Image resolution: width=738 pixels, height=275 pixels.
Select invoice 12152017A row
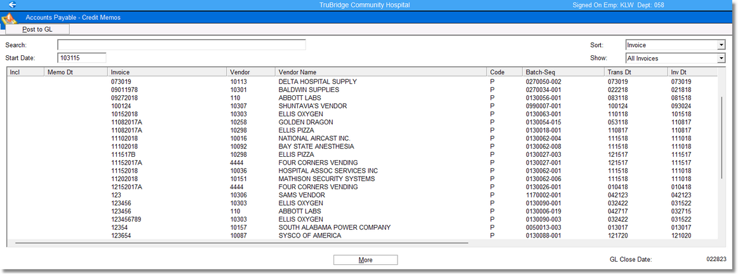[363, 187]
